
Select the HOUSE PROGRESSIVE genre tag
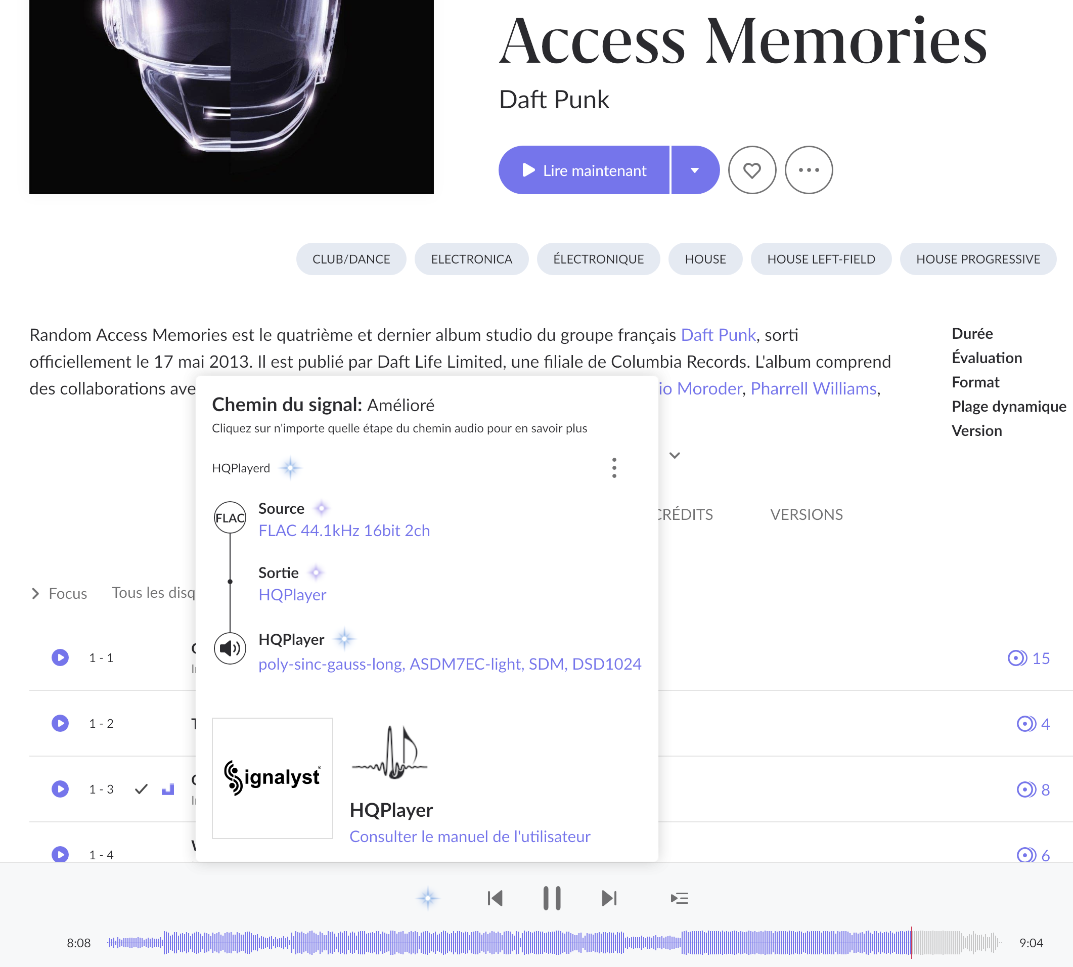click(977, 259)
